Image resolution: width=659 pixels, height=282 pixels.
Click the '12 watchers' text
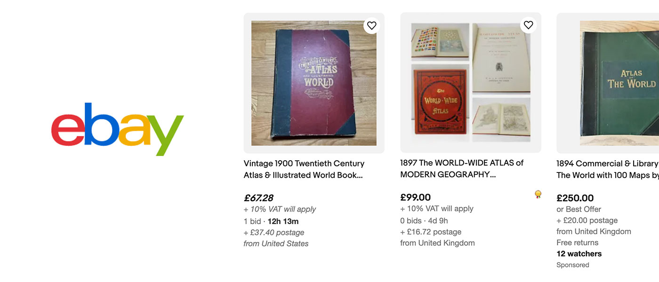tap(579, 253)
